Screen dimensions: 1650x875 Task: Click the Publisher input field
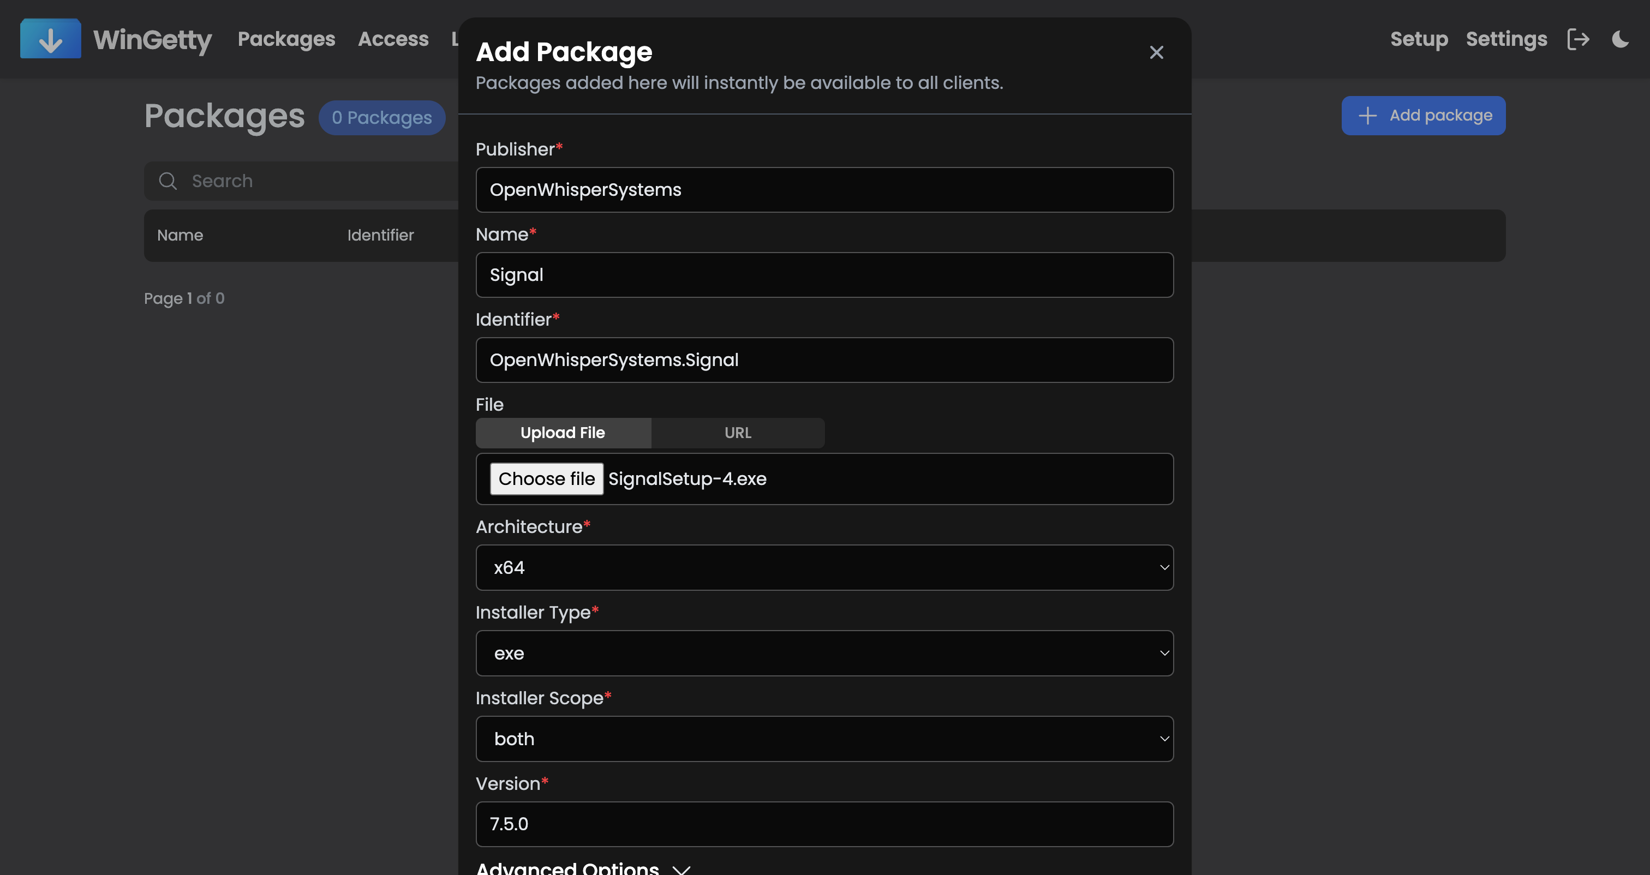point(824,190)
